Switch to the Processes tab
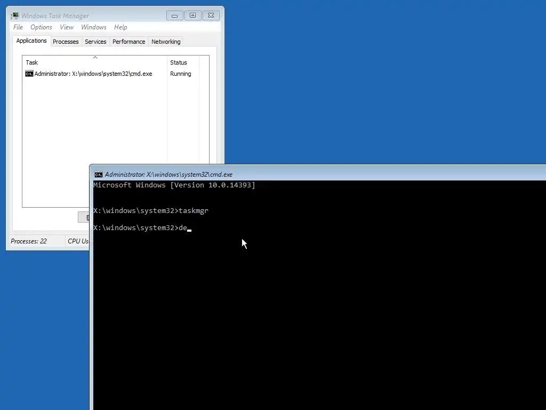546x410 pixels. tap(66, 42)
